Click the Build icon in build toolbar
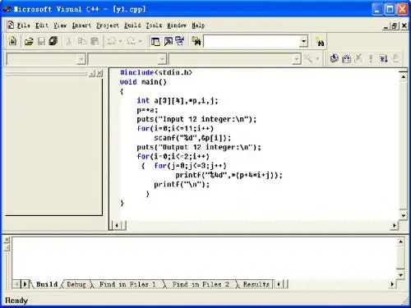 (x=347, y=58)
